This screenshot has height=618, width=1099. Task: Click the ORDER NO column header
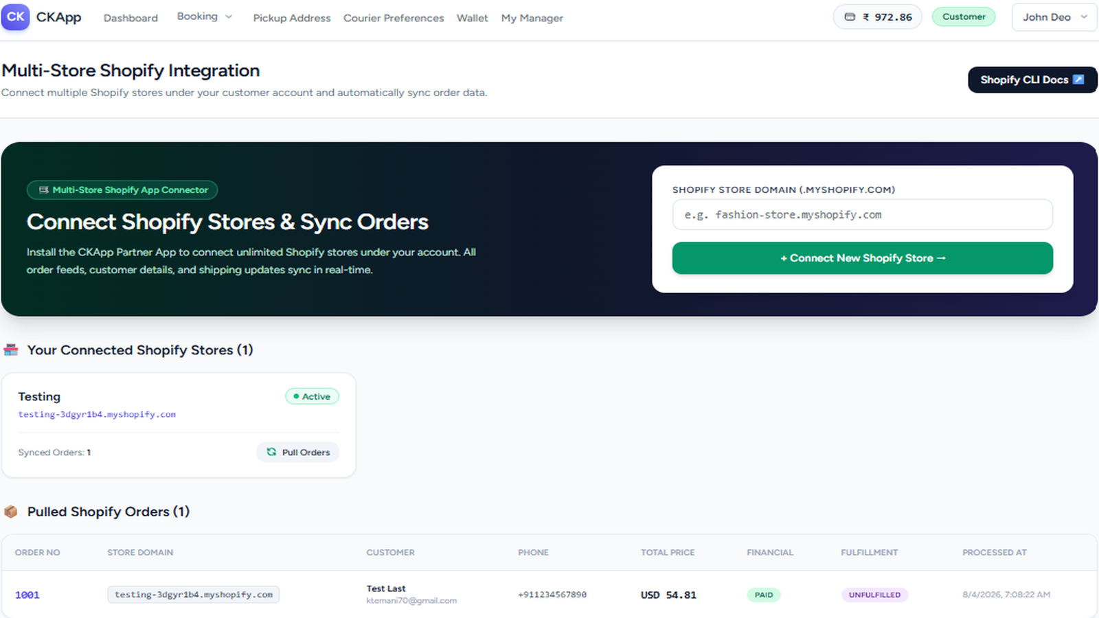click(x=38, y=553)
